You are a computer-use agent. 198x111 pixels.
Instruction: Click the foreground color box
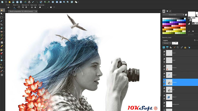pos(192,14)
